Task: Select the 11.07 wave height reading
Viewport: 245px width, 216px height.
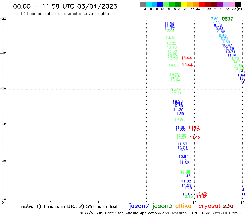Action: pos(188,194)
